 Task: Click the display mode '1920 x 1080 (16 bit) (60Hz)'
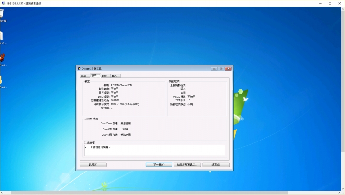pos(125,104)
